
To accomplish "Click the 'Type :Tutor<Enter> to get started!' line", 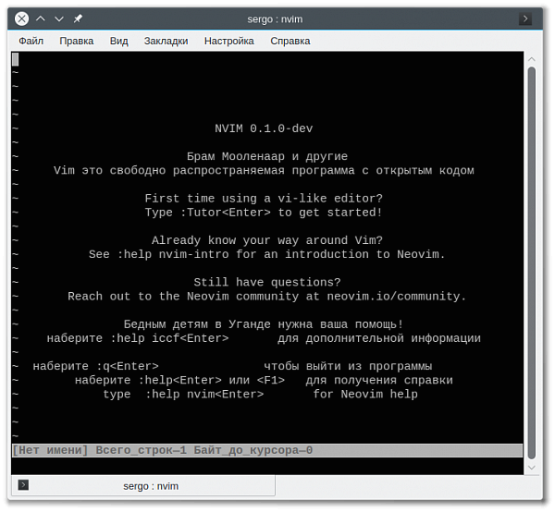I will 264,213.
